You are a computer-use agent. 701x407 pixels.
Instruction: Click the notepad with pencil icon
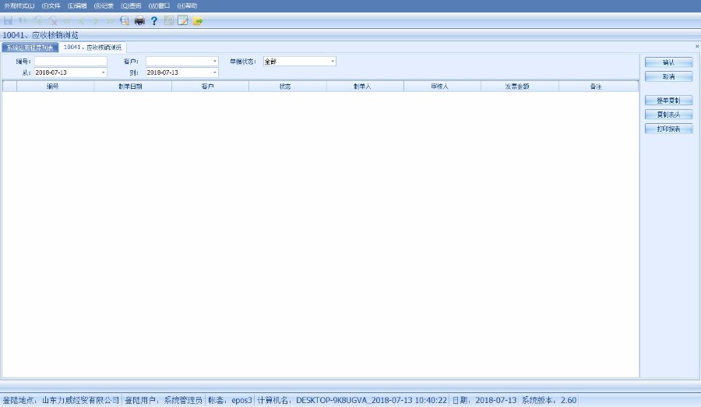[x=183, y=20]
